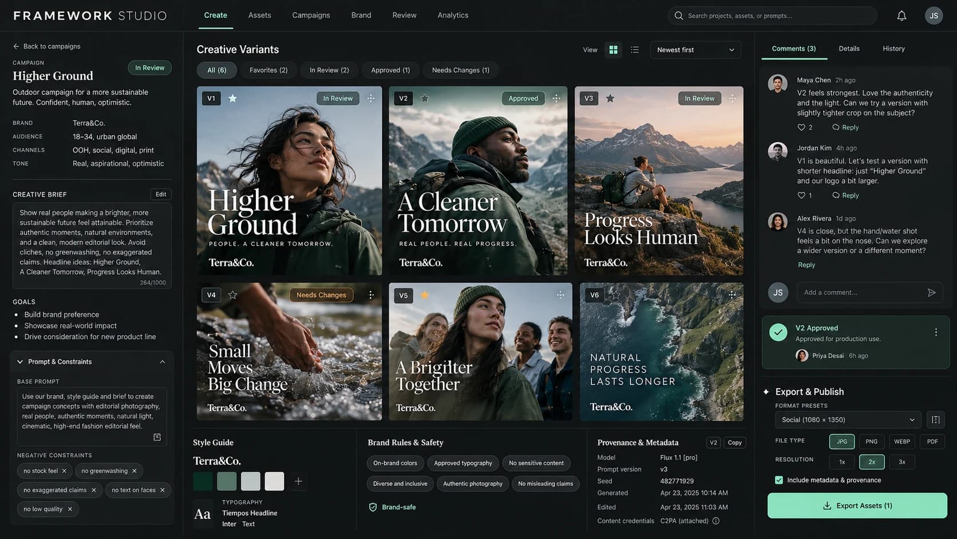This screenshot has width=957, height=539.
Task: Send the comment with arrow icon
Action: 931,293
